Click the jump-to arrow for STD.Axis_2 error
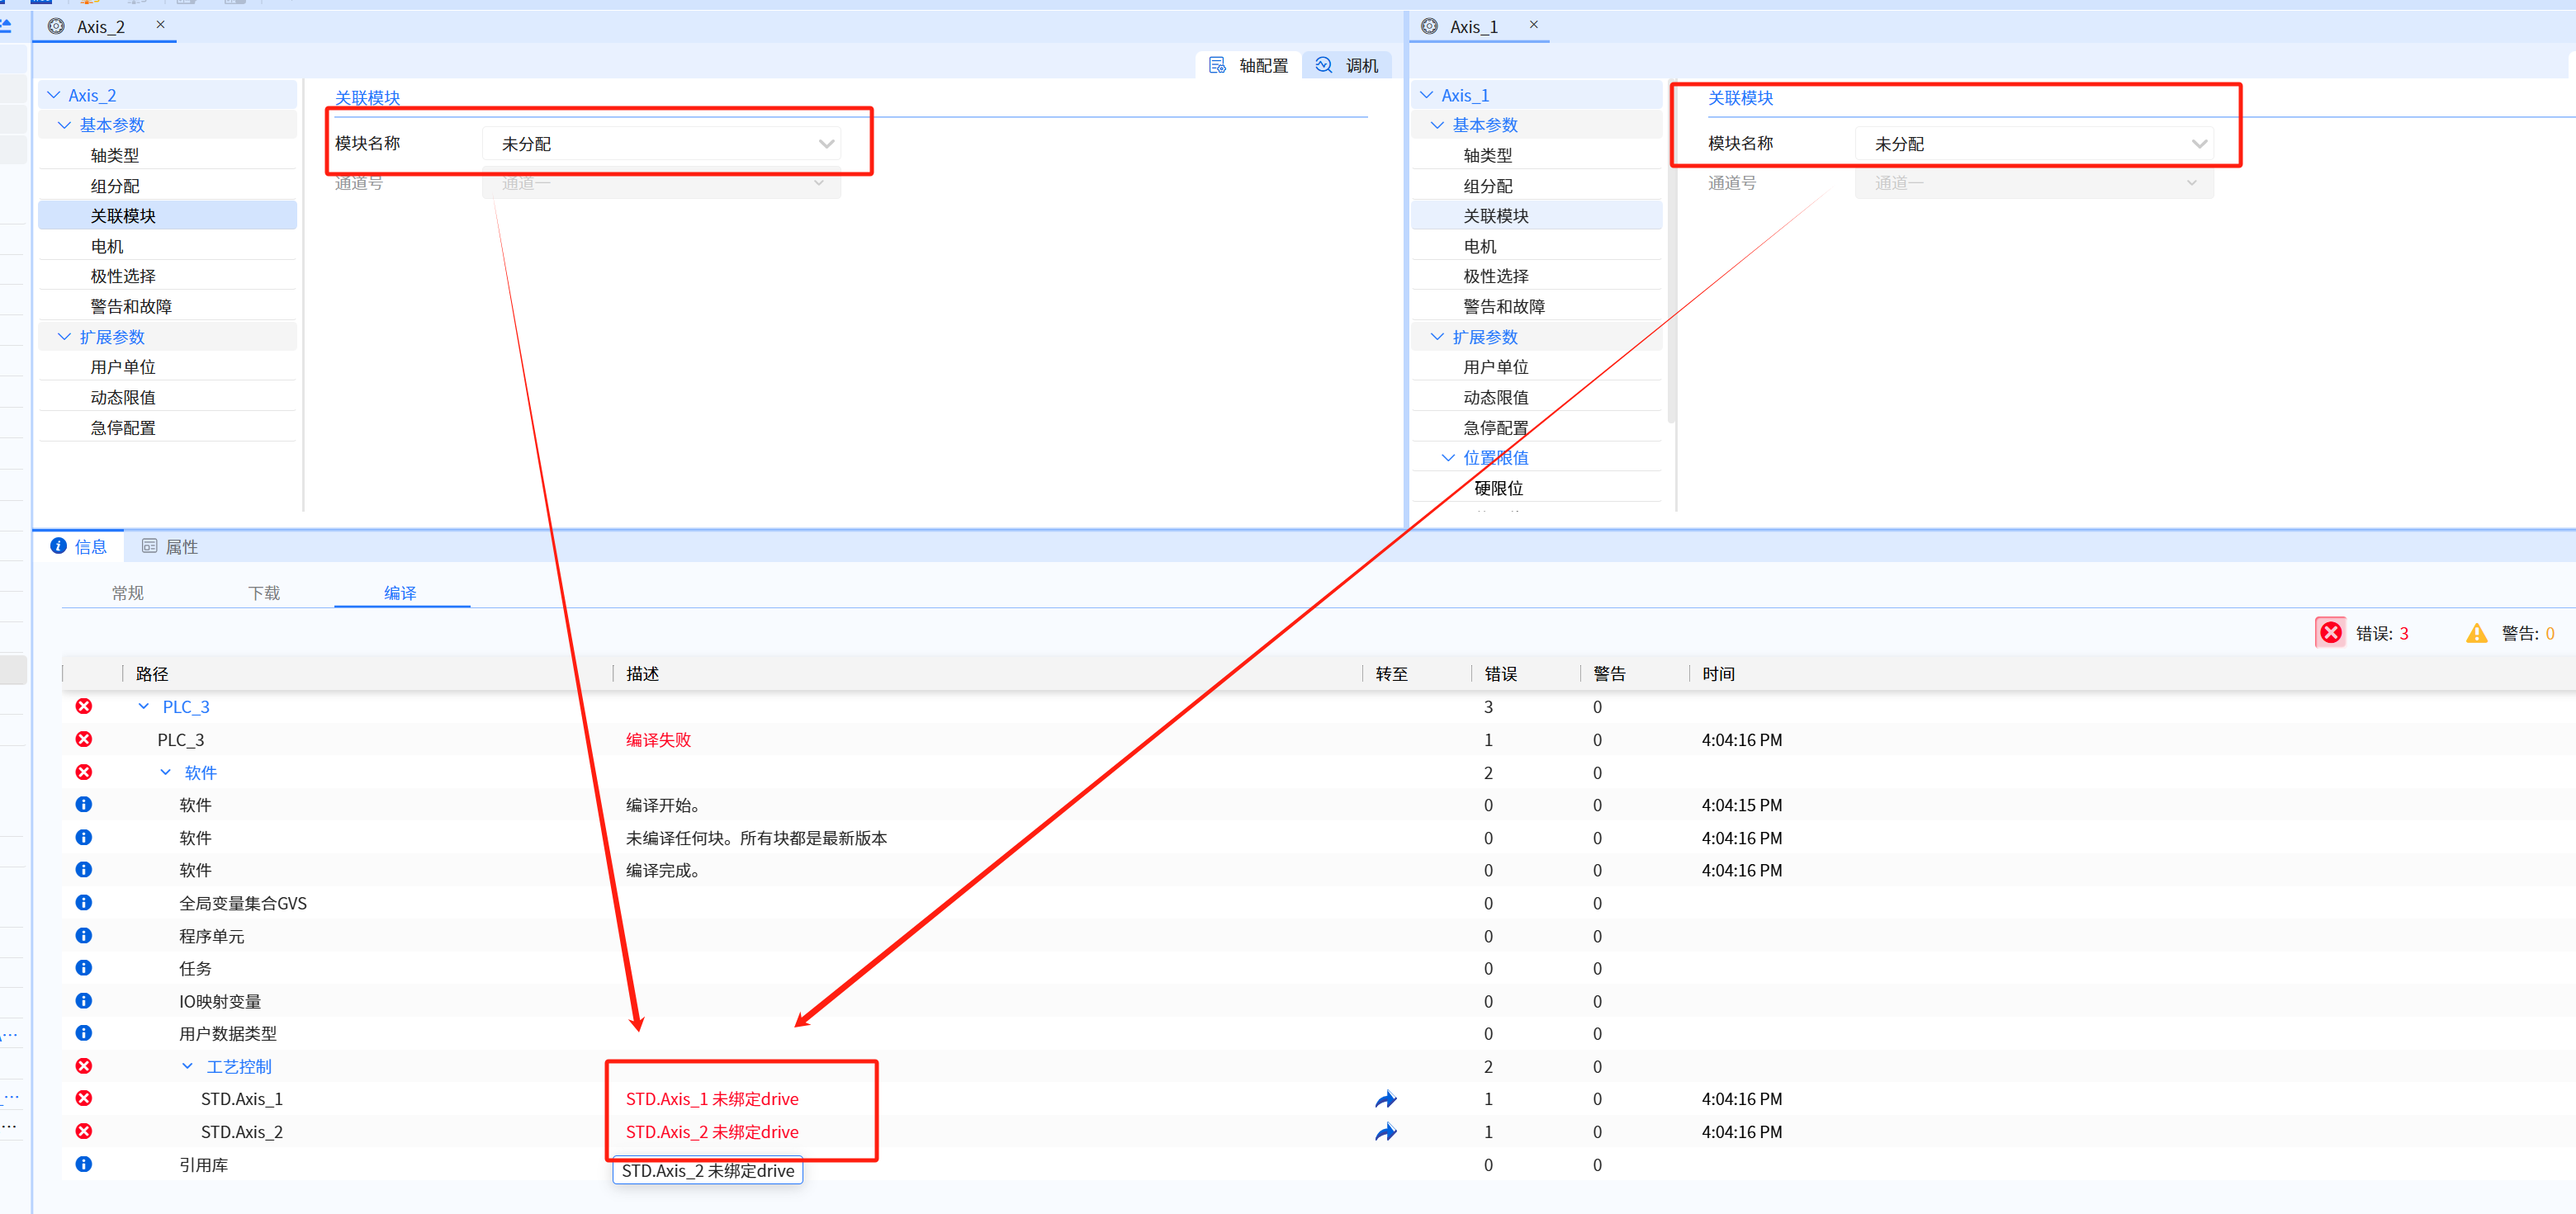The image size is (2576, 1214). coord(1385,1132)
